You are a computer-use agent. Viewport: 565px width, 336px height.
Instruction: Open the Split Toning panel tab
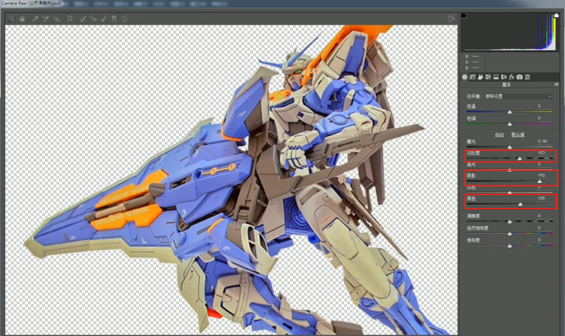coord(496,77)
